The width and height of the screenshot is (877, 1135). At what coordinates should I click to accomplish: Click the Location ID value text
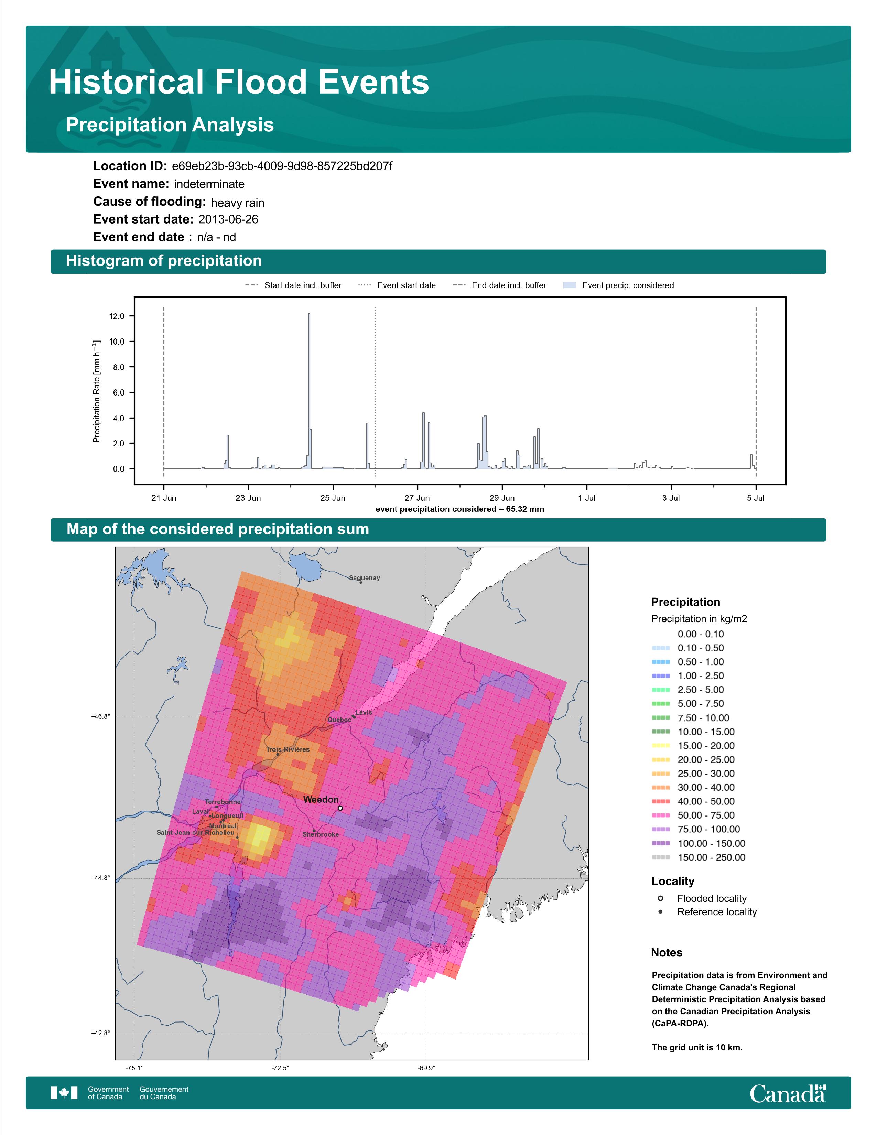pos(282,166)
